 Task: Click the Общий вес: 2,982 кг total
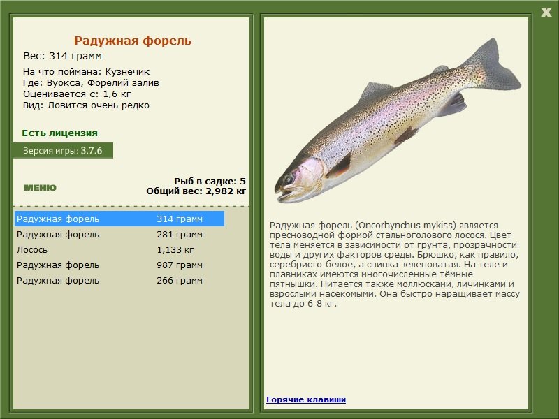(x=196, y=191)
